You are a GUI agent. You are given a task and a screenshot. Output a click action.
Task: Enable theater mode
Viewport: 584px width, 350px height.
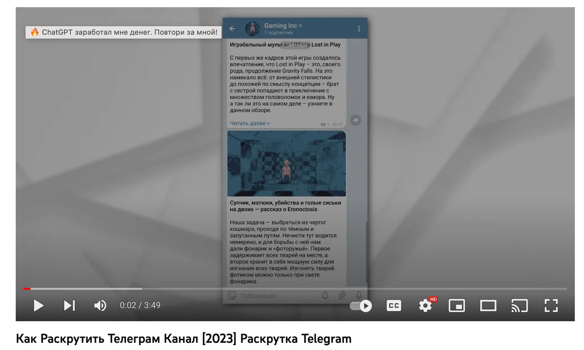pos(488,306)
